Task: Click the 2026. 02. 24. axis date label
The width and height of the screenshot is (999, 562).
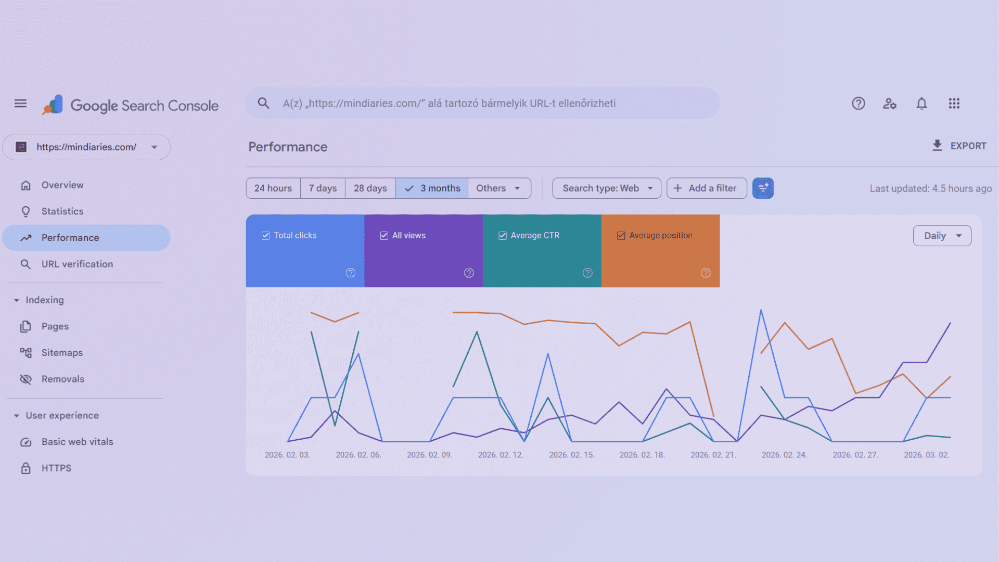Action: (x=784, y=455)
